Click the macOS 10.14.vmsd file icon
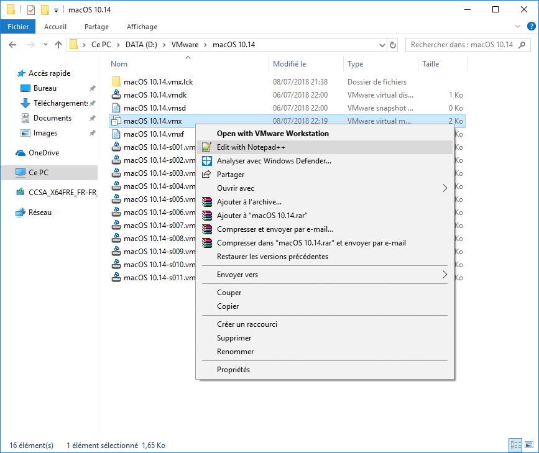 tap(116, 108)
